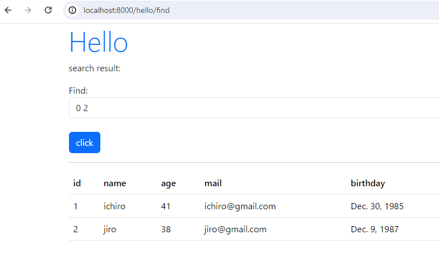
Task: Click the Dec. 9, 1987 birthday cell
Action: pyautogui.click(x=375, y=229)
